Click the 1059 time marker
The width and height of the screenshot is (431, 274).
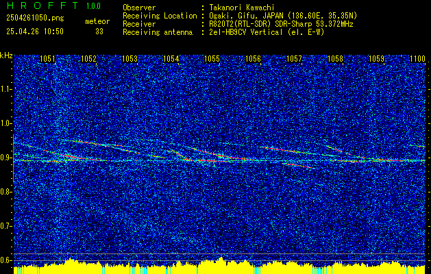(x=376, y=59)
